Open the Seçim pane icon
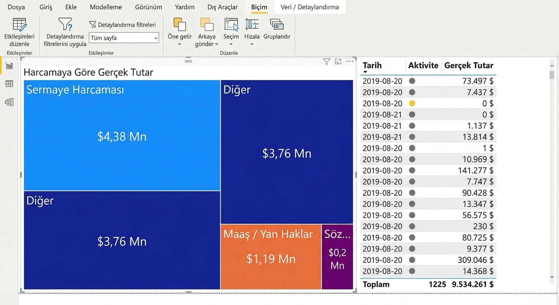The image size is (559, 305). [231, 25]
